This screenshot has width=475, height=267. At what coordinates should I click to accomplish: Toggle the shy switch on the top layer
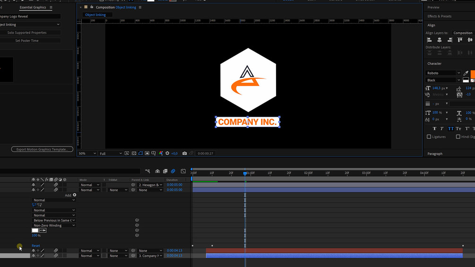point(34,185)
